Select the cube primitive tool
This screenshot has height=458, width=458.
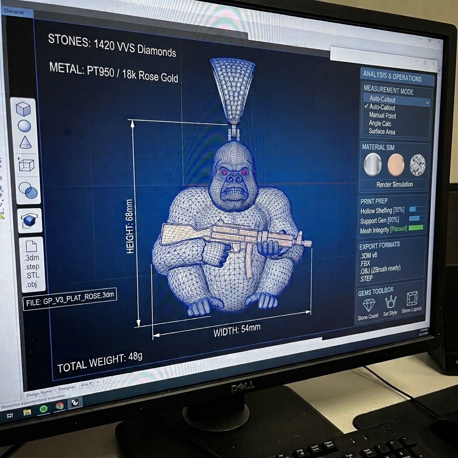[x=23, y=109]
